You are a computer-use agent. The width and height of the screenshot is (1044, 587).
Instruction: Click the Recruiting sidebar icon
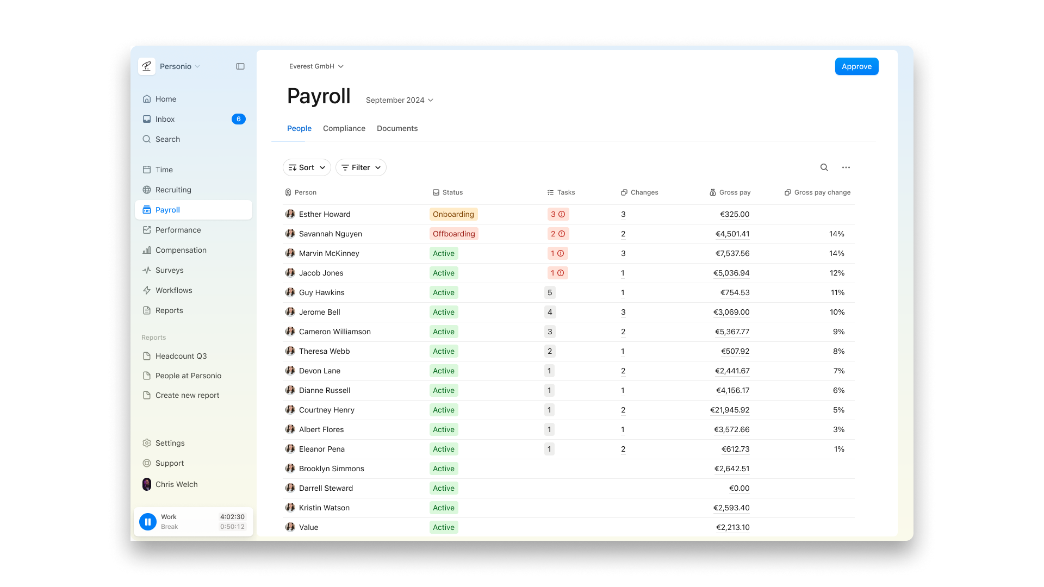click(x=147, y=189)
